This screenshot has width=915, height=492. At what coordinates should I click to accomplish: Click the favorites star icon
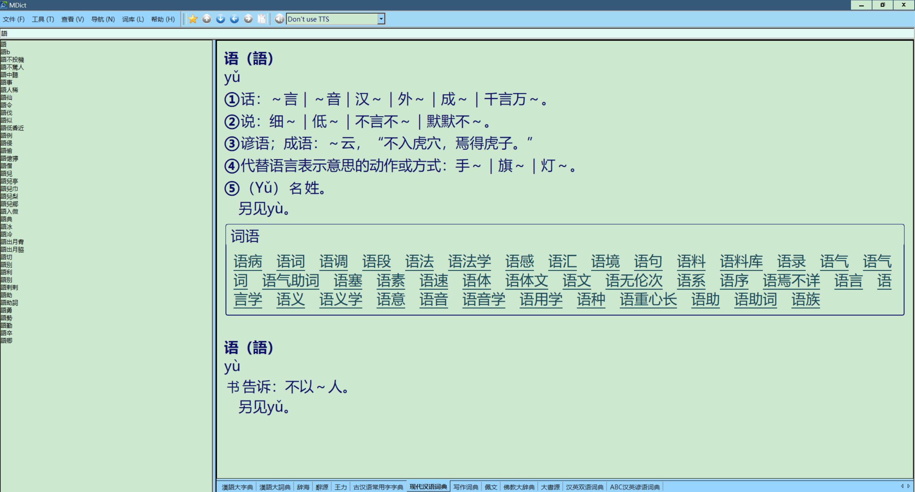coord(193,19)
